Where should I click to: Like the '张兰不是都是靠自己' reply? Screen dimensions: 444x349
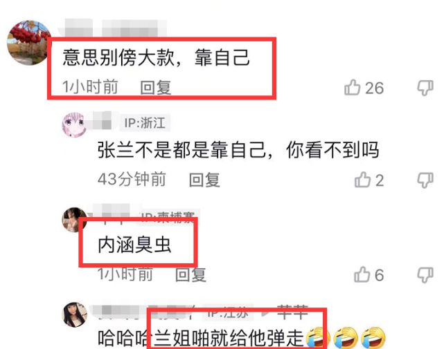(x=362, y=180)
